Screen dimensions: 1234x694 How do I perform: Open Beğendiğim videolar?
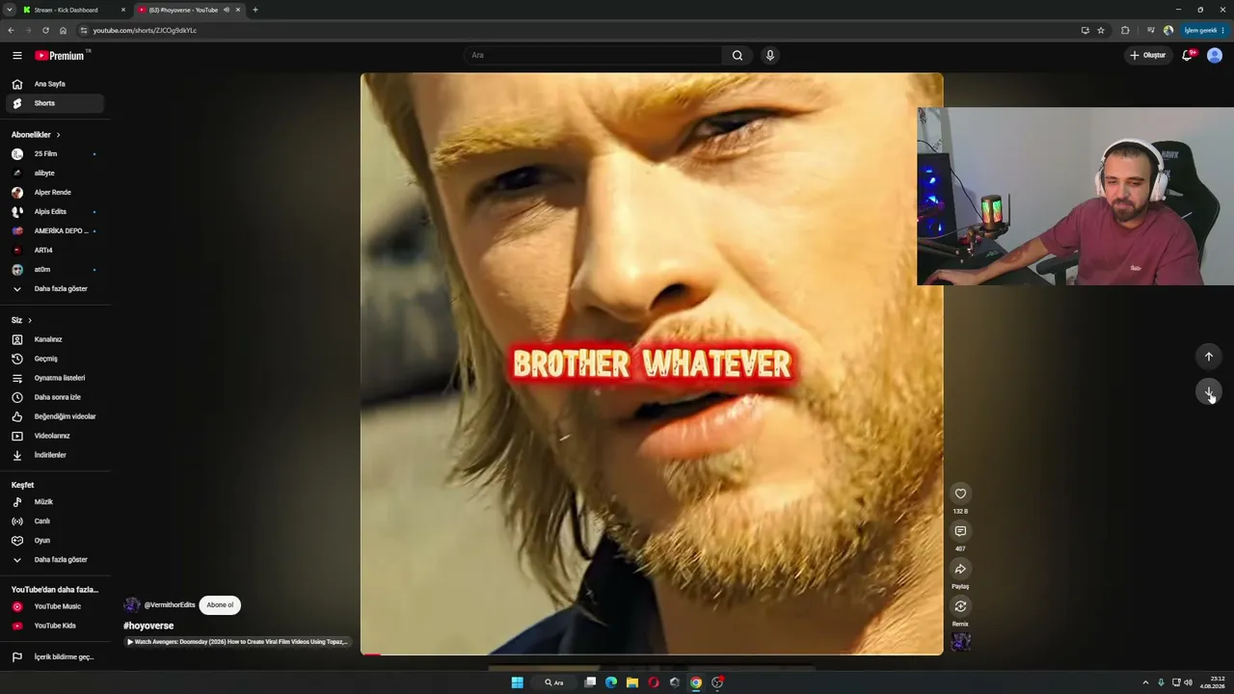55,416
